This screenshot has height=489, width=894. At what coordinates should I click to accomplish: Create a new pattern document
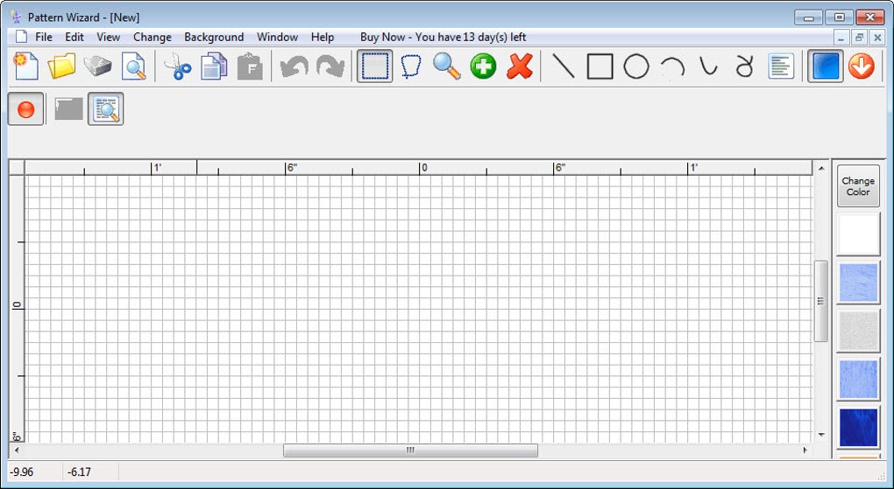(x=25, y=66)
